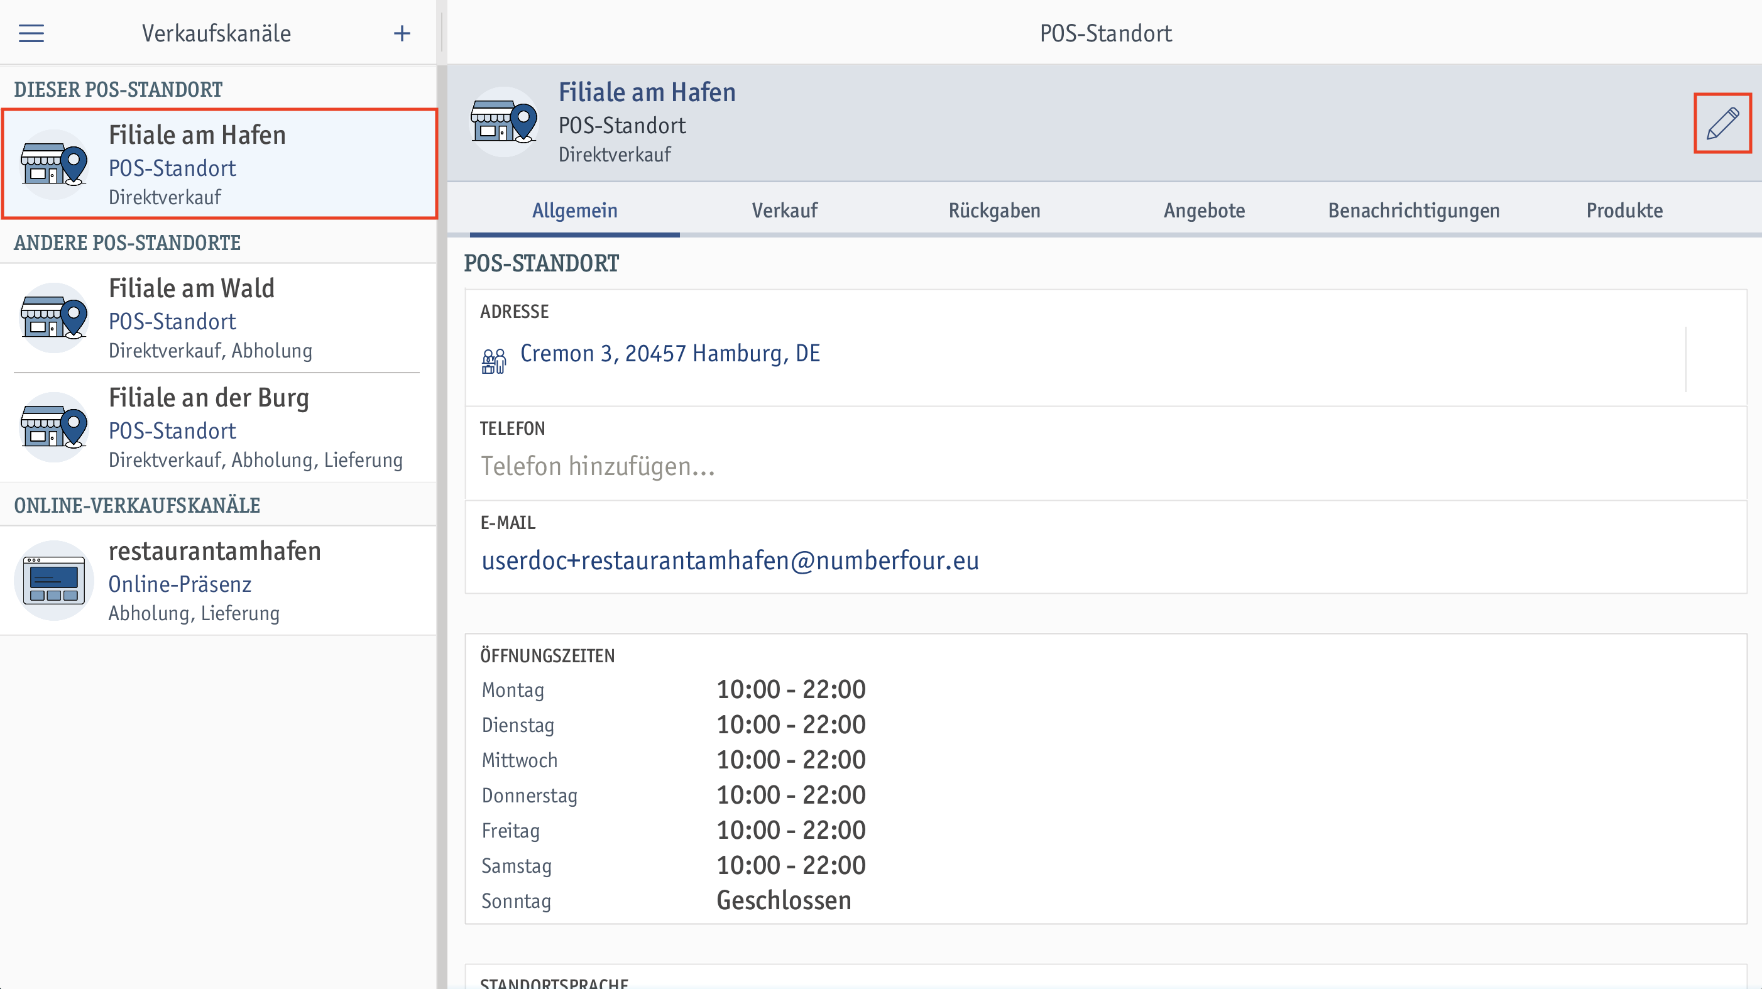Edit location with the pencil icon

[x=1722, y=124]
